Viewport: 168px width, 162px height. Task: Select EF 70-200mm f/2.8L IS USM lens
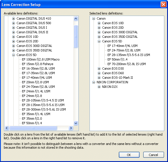click(x=127, y=64)
